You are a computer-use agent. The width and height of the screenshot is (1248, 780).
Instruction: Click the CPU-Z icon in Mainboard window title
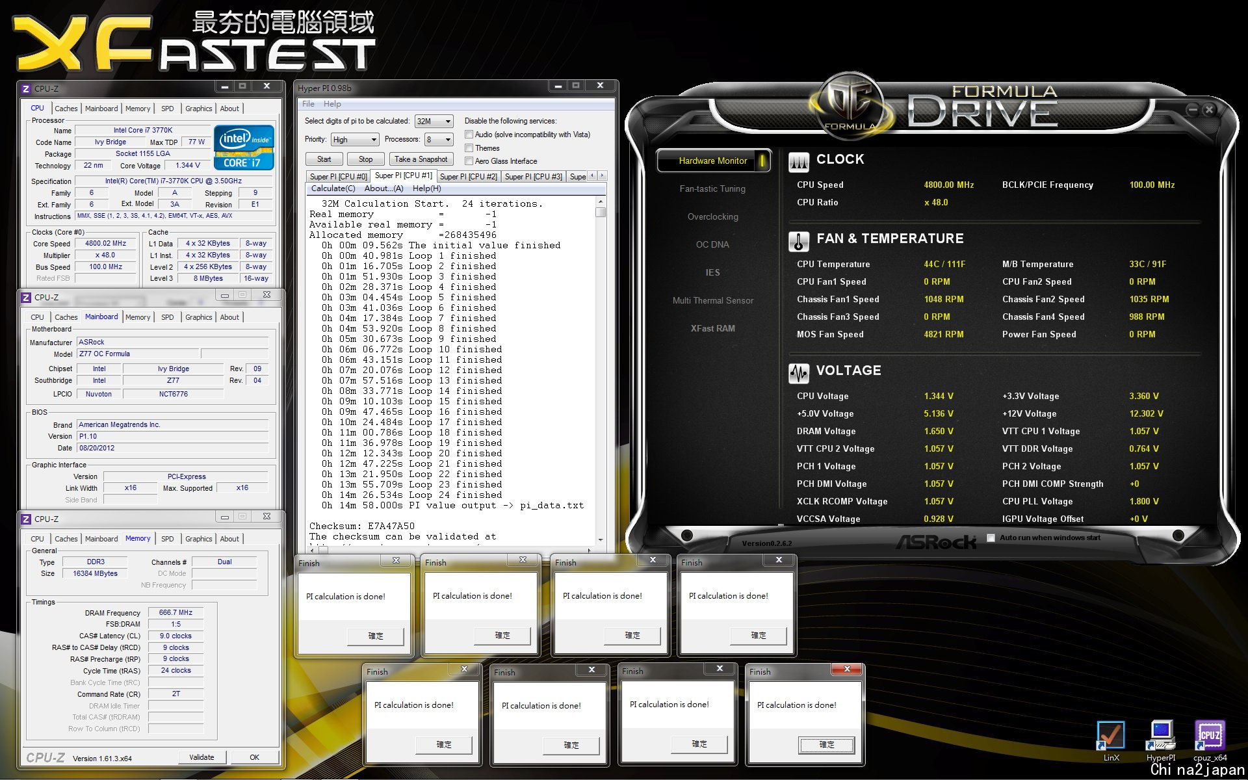[x=26, y=297]
